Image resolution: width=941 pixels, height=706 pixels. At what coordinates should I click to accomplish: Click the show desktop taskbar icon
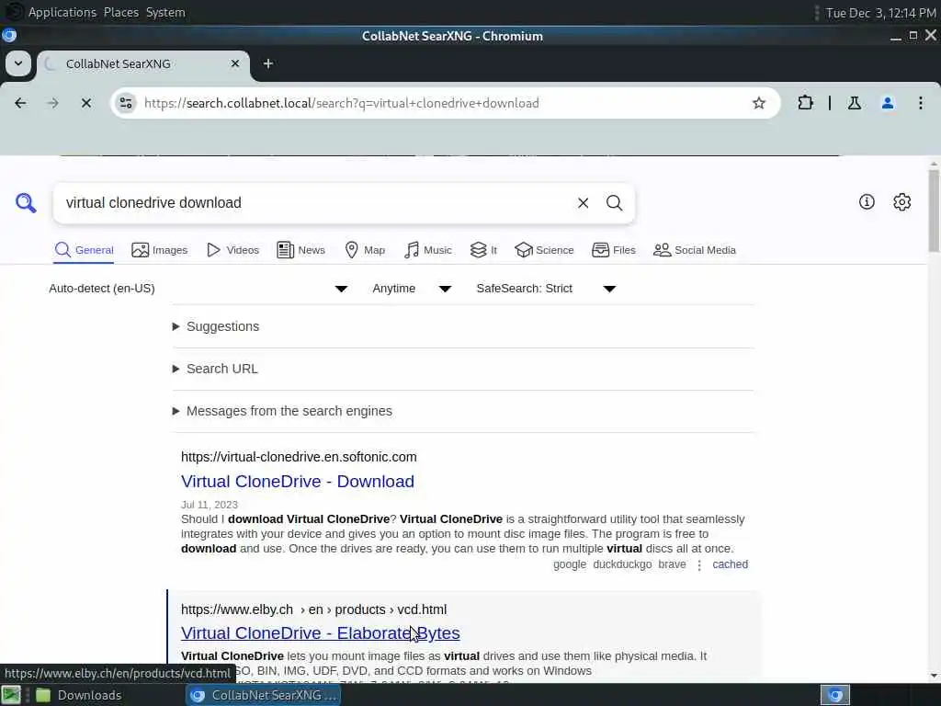coord(11,695)
